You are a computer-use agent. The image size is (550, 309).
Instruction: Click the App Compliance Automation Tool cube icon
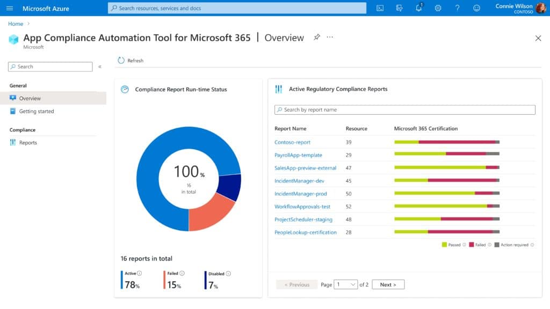pyautogui.click(x=13, y=40)
